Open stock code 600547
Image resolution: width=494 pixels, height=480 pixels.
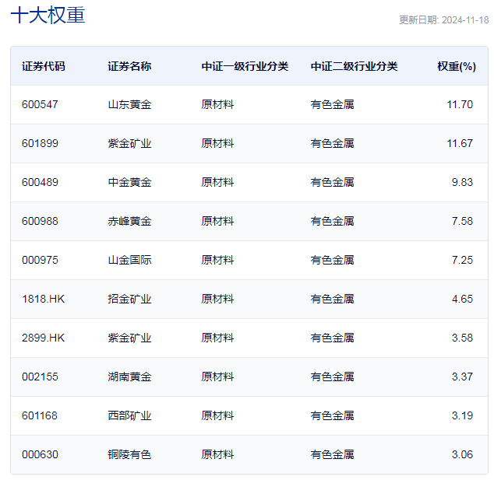40,104
